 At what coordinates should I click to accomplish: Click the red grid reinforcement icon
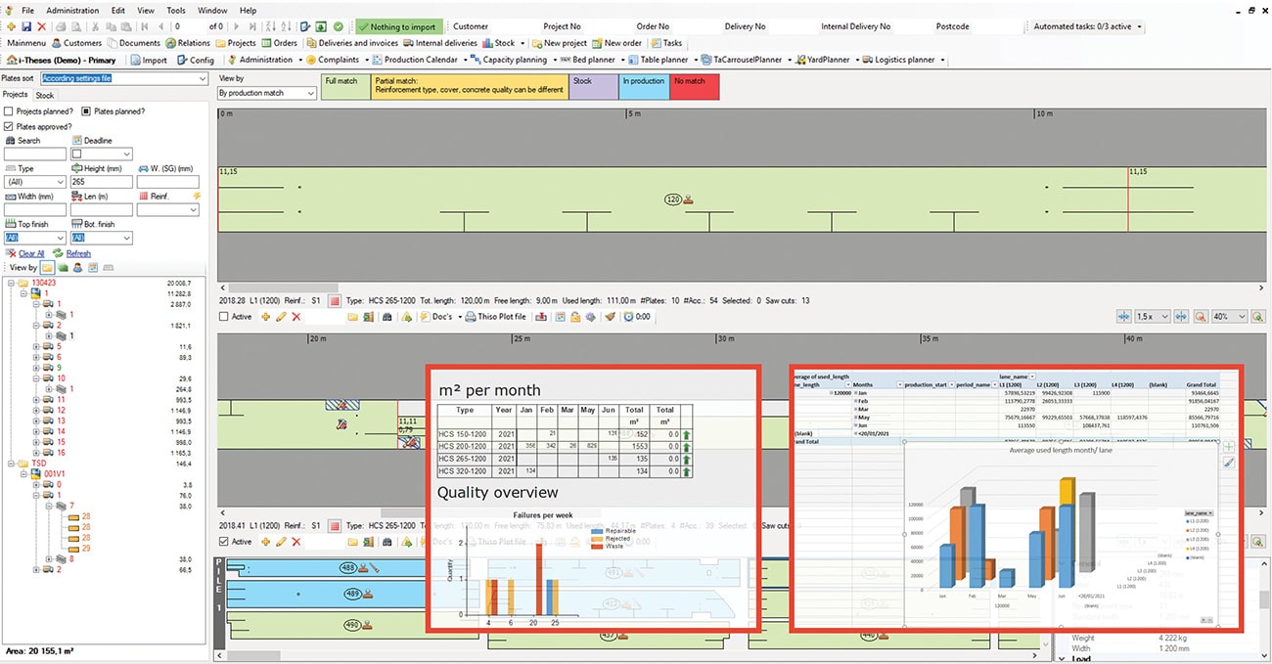coord(334,301)
